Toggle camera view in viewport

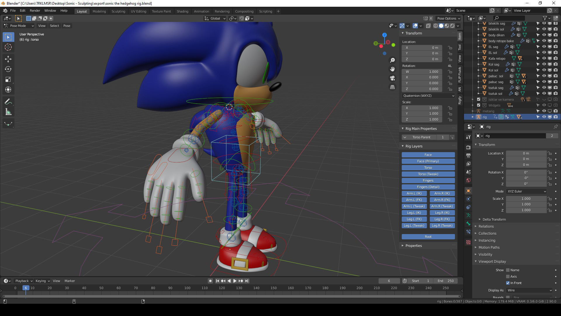pos(392,78)
